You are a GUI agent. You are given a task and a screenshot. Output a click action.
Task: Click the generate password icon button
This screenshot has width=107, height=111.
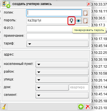[x=71, y=21]
